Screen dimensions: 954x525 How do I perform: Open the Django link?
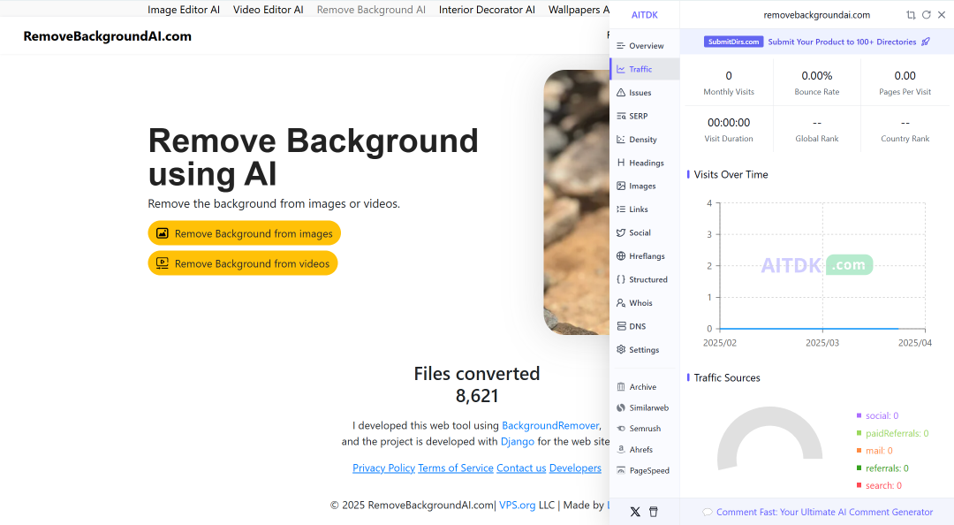(x=517, y=442)
